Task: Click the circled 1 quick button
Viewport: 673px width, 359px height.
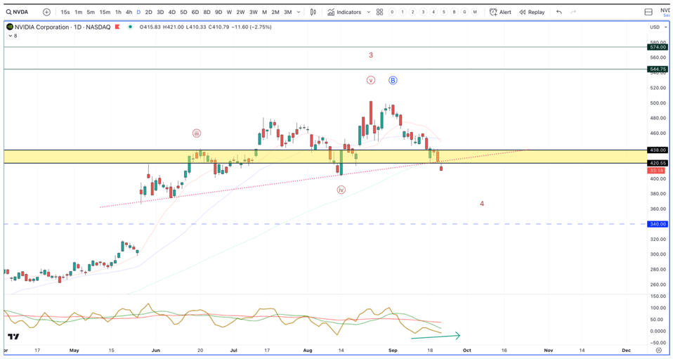Action: pyautogui.click(x=402, y=12)
